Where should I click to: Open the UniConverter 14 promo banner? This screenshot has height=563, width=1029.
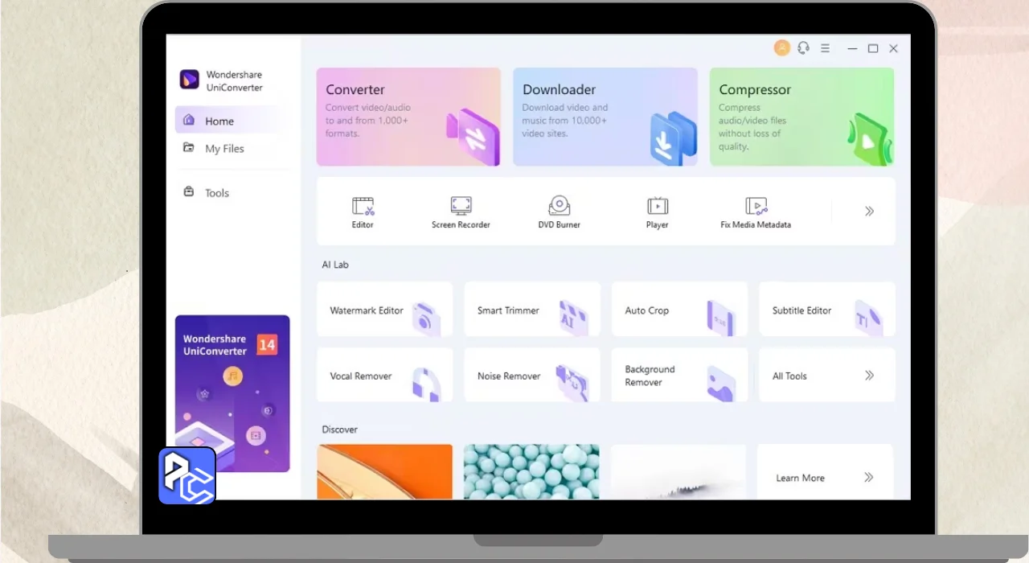(232, 393)
